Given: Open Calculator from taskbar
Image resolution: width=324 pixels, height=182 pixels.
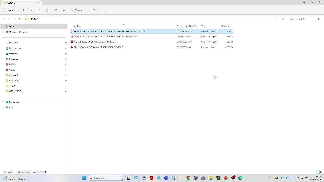Looking at the screenshot, I should click(173, 178).
